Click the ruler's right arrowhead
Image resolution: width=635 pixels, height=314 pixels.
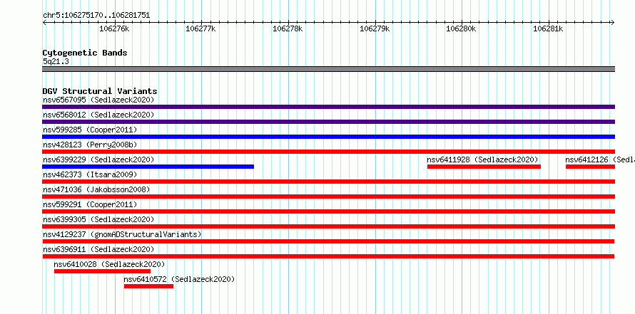pos(612,22)
